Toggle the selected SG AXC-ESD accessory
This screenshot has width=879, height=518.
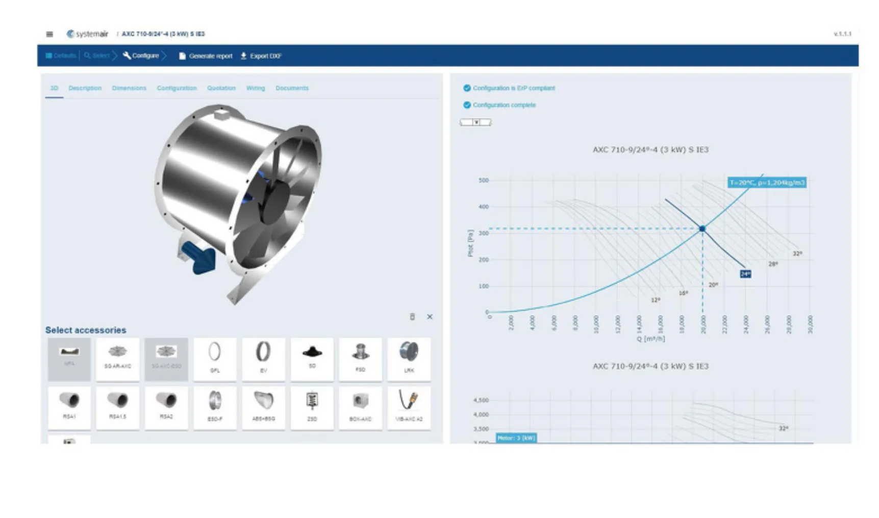coord(166,359)
